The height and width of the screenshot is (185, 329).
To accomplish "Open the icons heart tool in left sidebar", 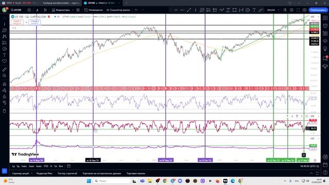I will [x=5, y=61].
